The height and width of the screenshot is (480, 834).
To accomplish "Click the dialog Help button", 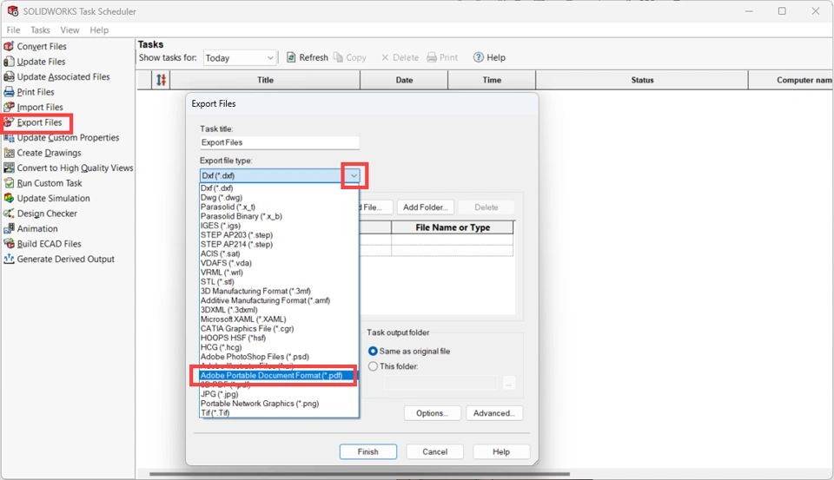I will coord(501,452).
